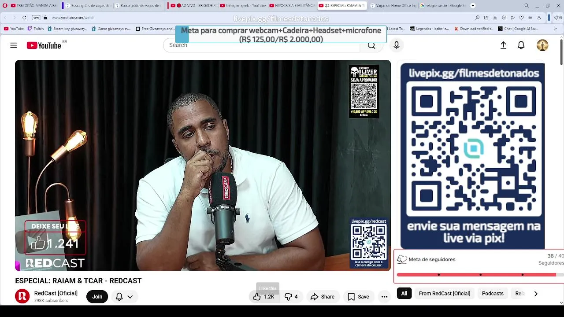Click the www.youtube.com/watch address bar
Image resolution: width=564 pixels, height=317 pixels.
click(x=73, y=18)
